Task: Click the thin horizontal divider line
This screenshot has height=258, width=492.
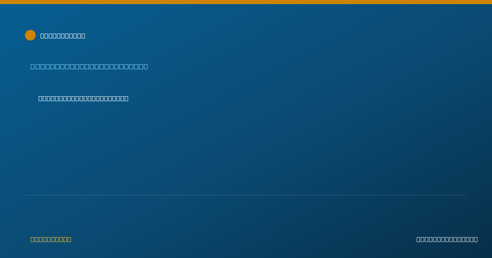Action: [x=246, y=195]
